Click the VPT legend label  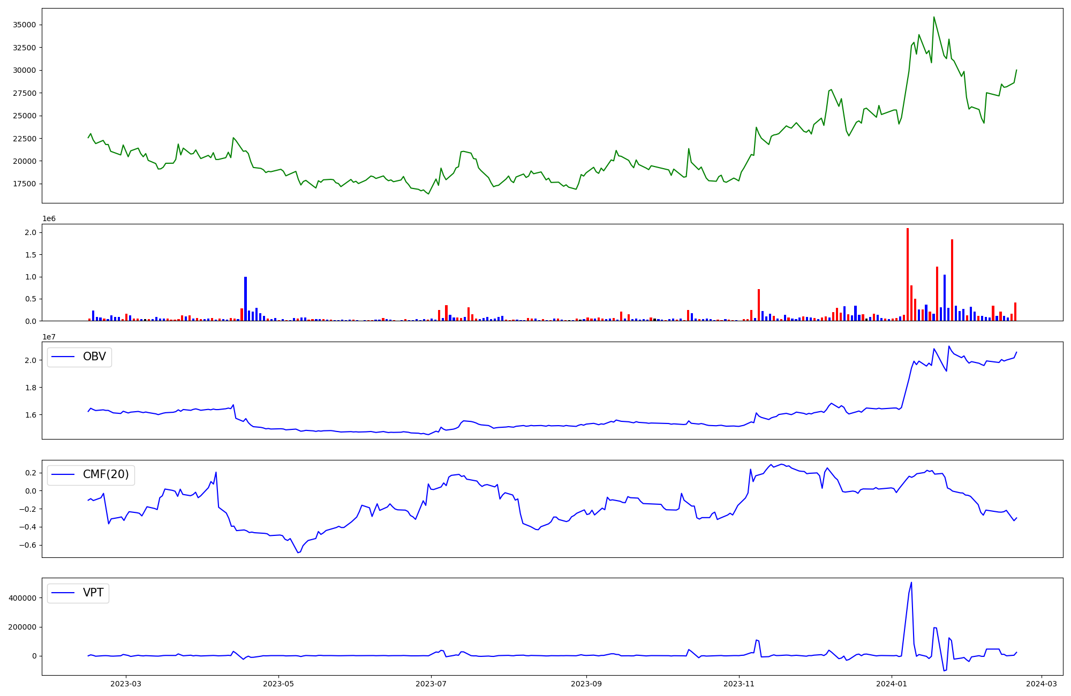click(x=93, y=593)
